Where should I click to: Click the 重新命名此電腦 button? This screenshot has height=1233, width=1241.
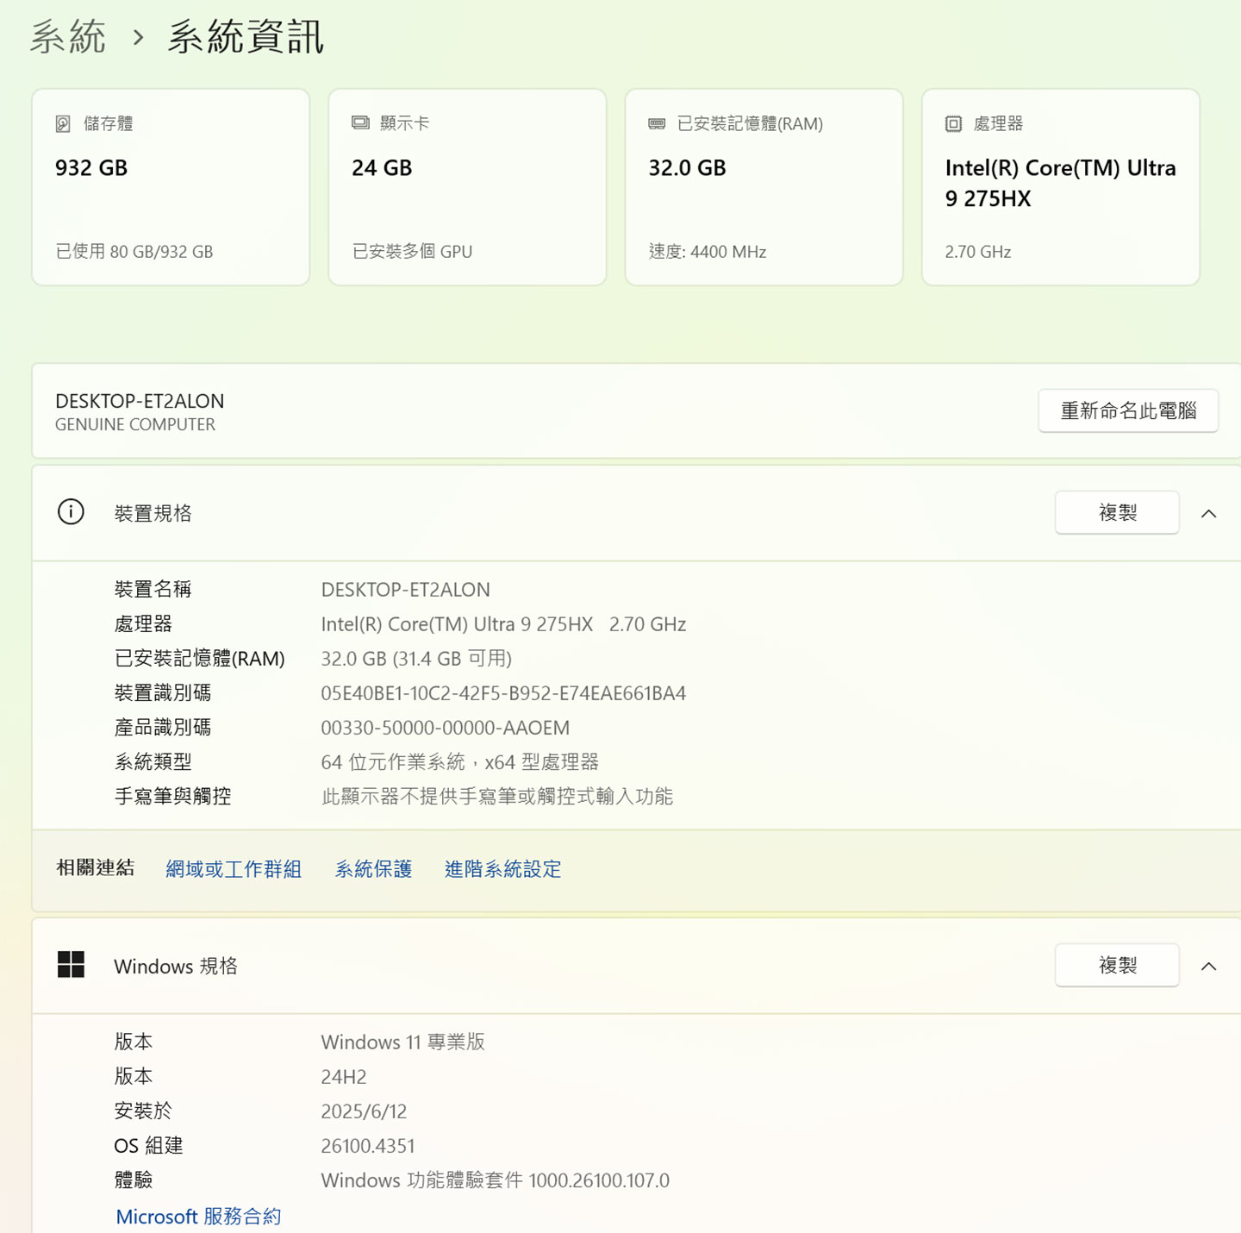pos(1128,411)
